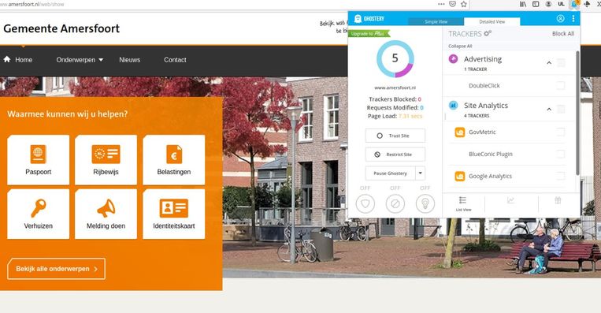Image resolution: width=601 pixels, height=313 pixels.
Task: Click the Advertising category icon
Action: point(453,59)
